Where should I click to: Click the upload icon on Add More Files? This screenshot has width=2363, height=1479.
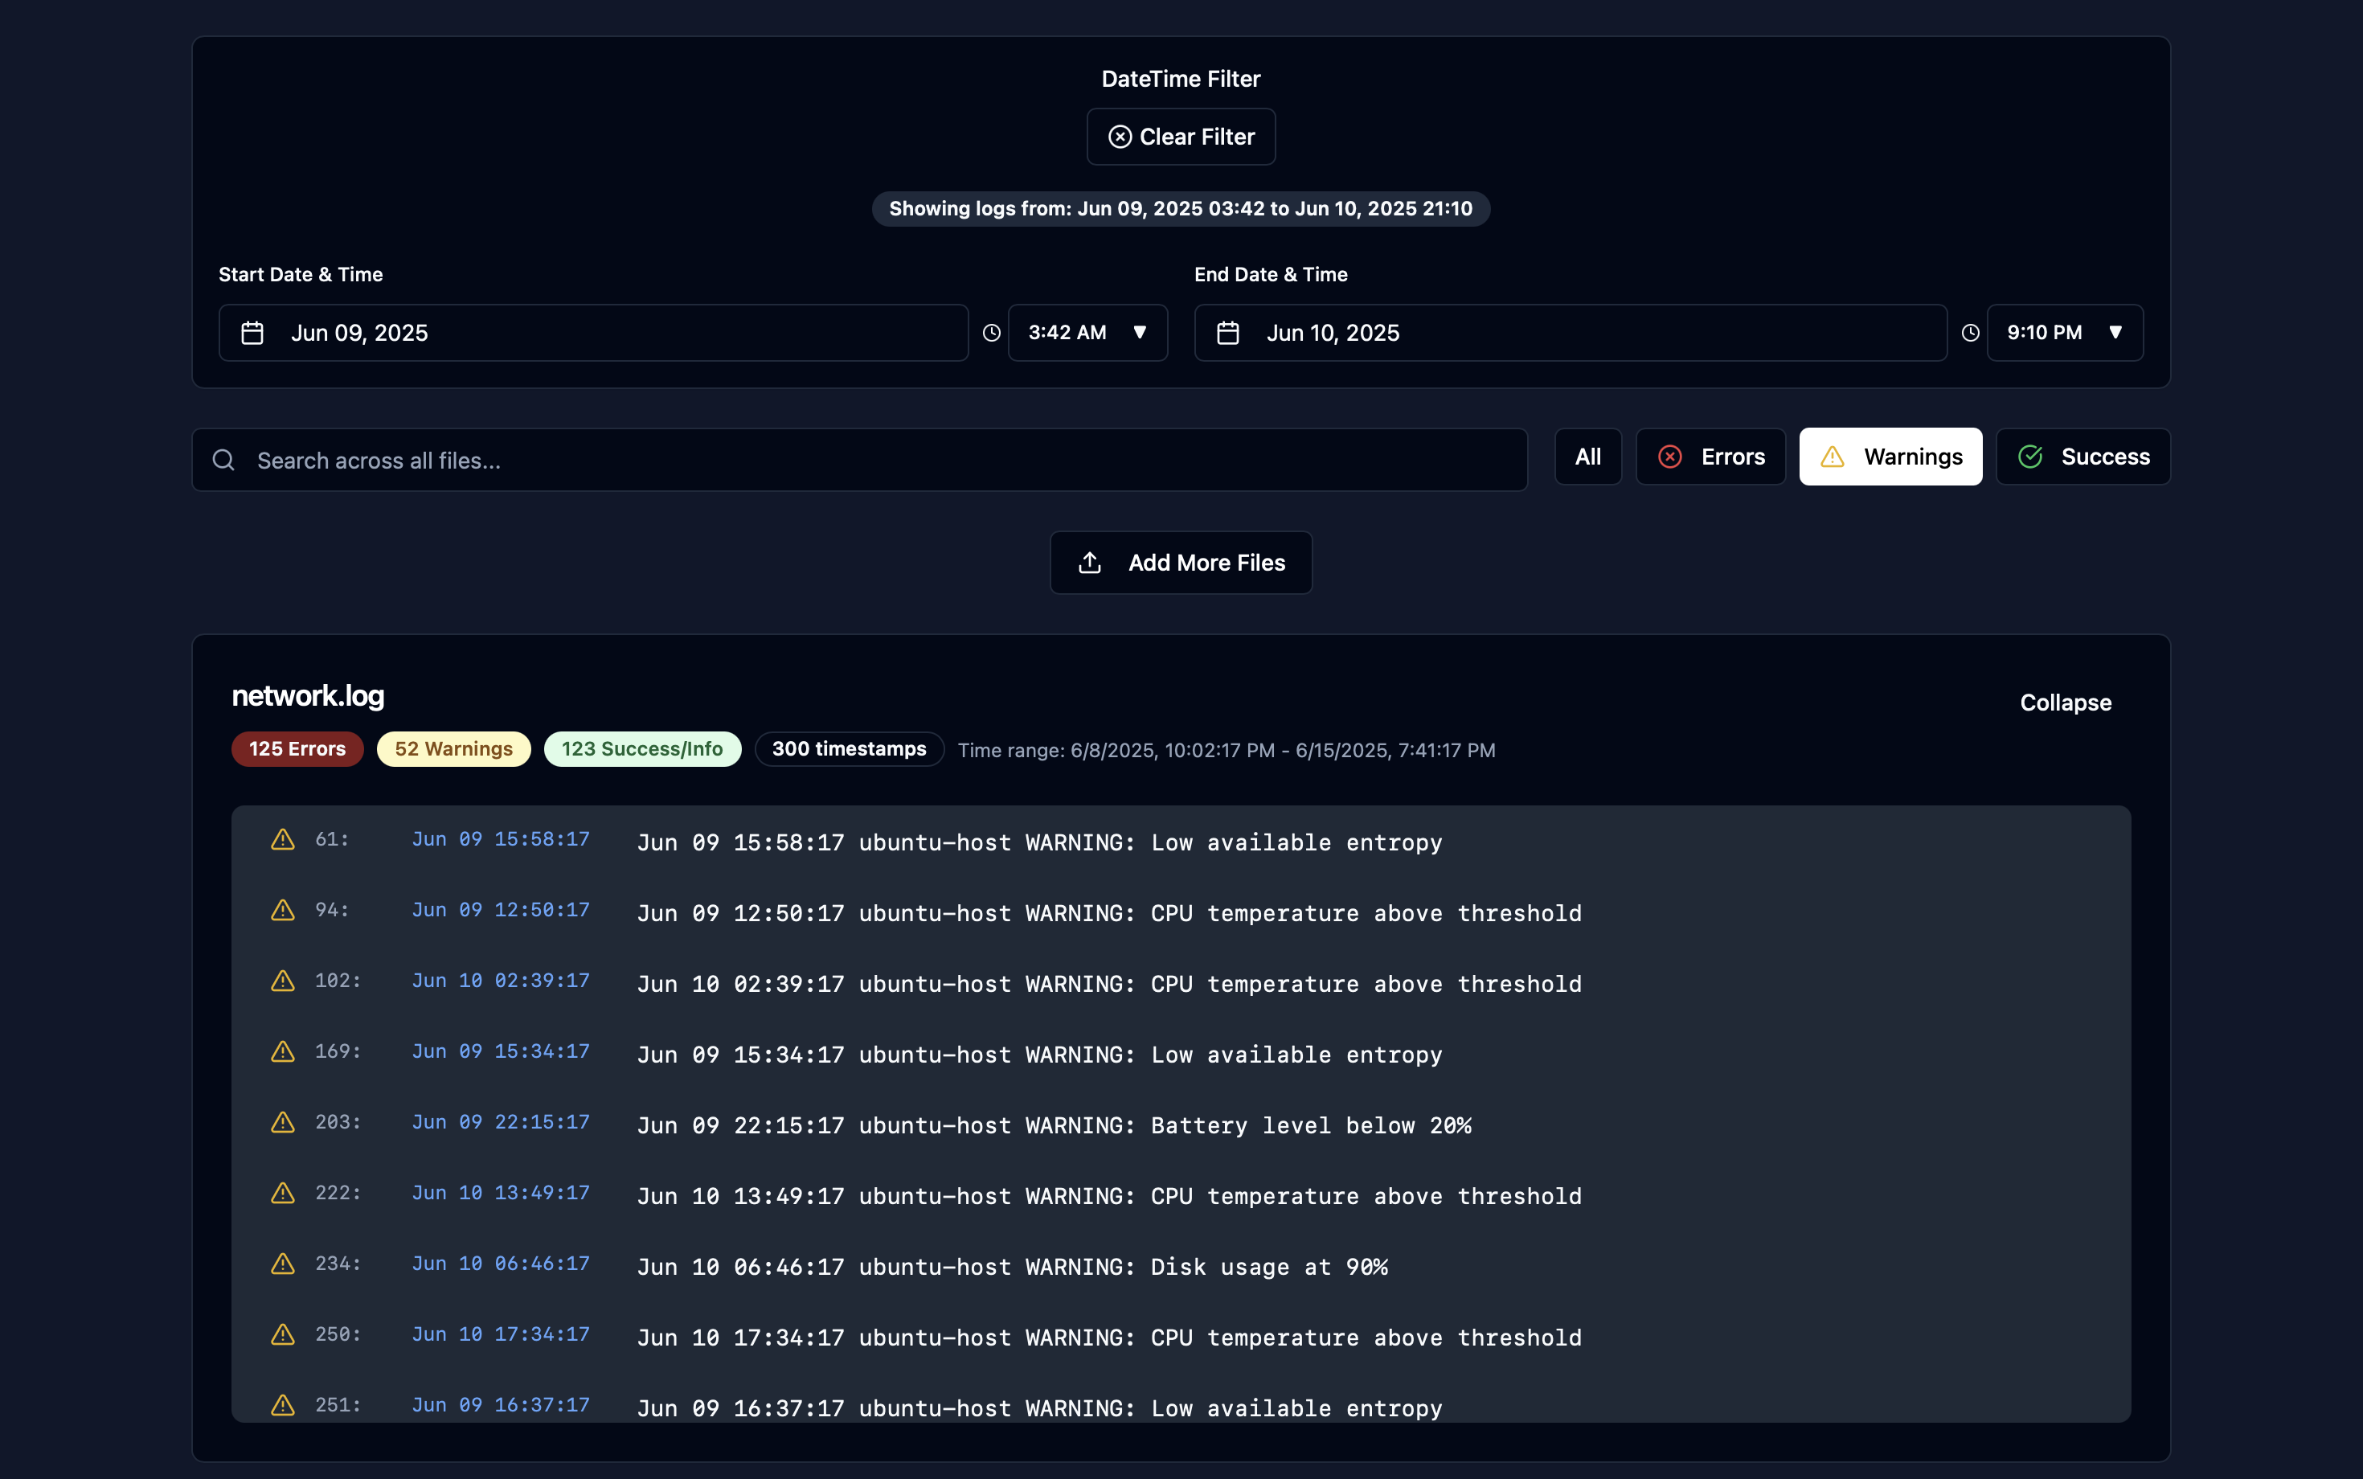tap(1090, 563)
